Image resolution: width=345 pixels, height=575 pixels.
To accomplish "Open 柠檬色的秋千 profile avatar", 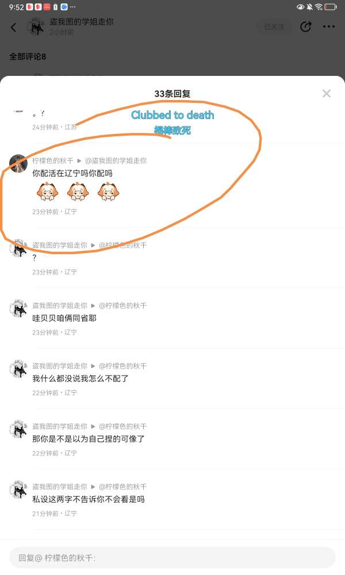I will coord(18,163).
